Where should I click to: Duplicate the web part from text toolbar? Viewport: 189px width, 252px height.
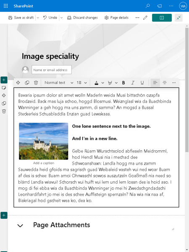click(27, 83)
